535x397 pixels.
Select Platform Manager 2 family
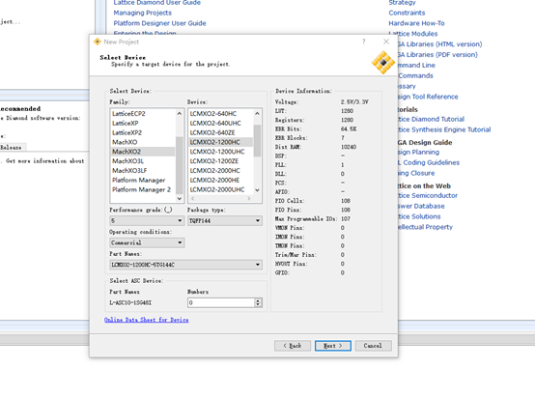(x=143, y=189)
